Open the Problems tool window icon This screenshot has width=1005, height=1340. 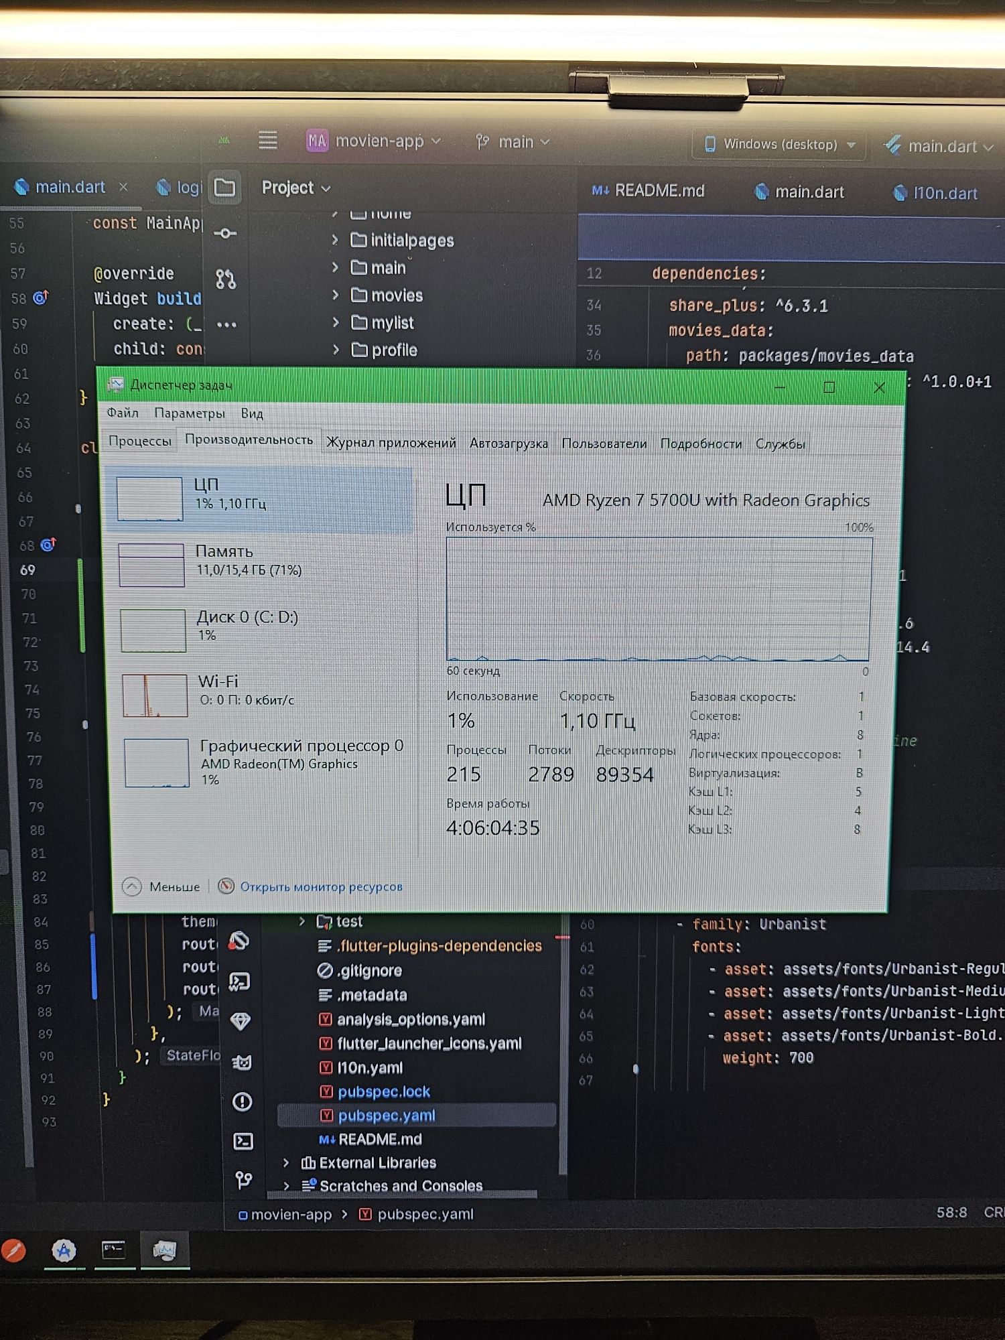tap(242, 1101)
